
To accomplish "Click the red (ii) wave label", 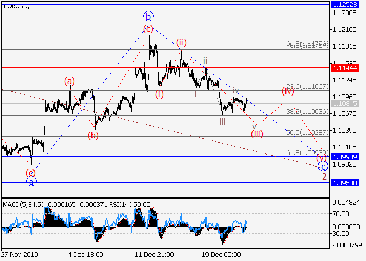I will [181, 42].
